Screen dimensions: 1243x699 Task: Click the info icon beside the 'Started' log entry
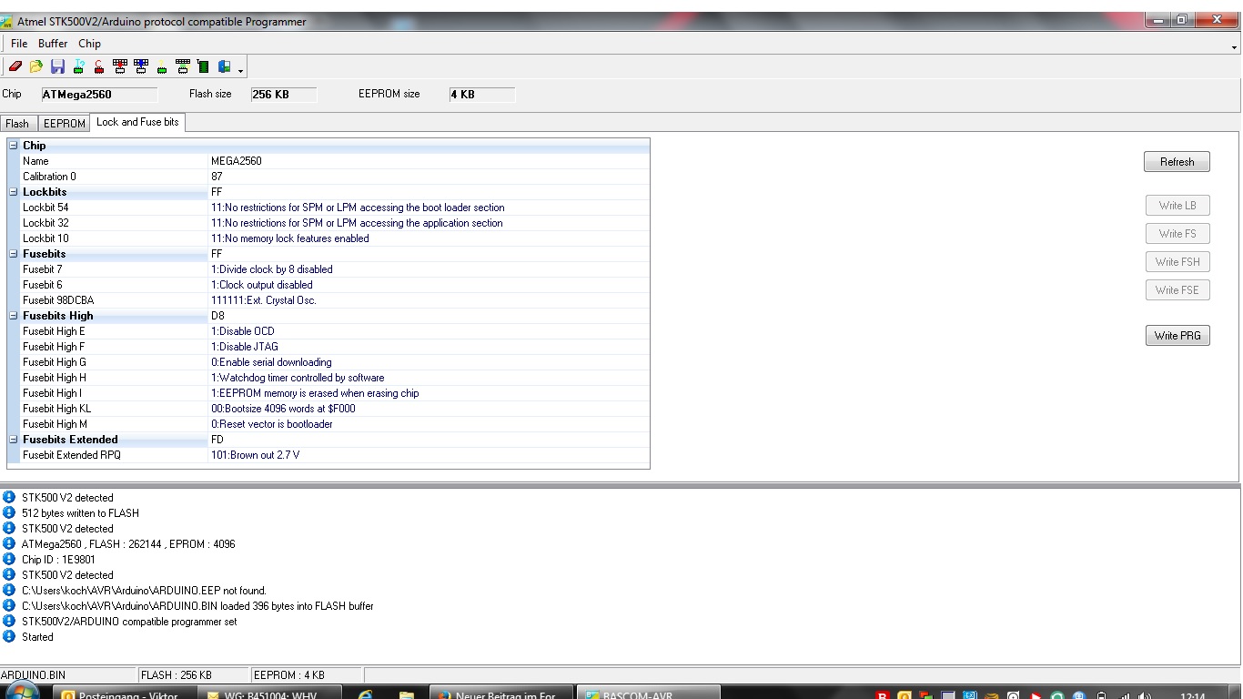tap(9, 636)
